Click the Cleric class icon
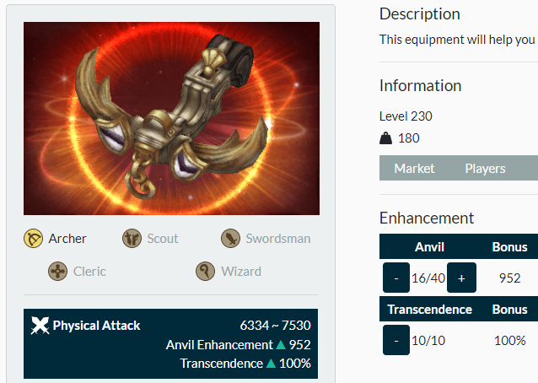This screenshot has width=538, height=383. pyautogui.click(x=57, y=272)
